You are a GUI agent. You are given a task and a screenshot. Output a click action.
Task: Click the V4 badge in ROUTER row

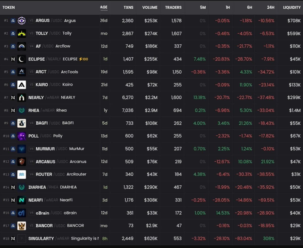click(31, 174)
